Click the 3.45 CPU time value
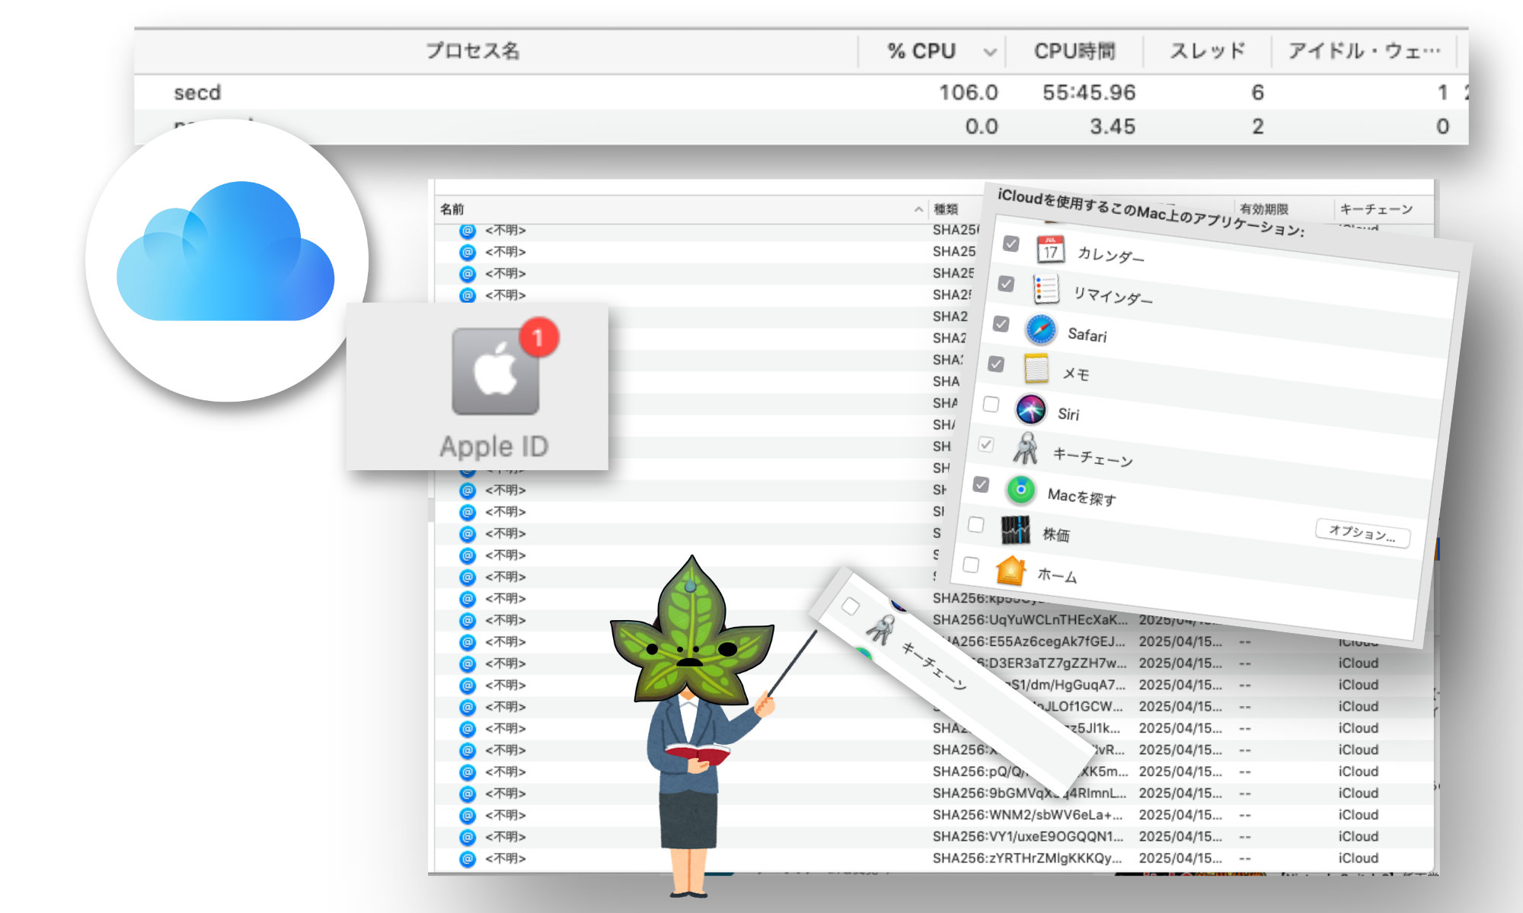 1113,126
